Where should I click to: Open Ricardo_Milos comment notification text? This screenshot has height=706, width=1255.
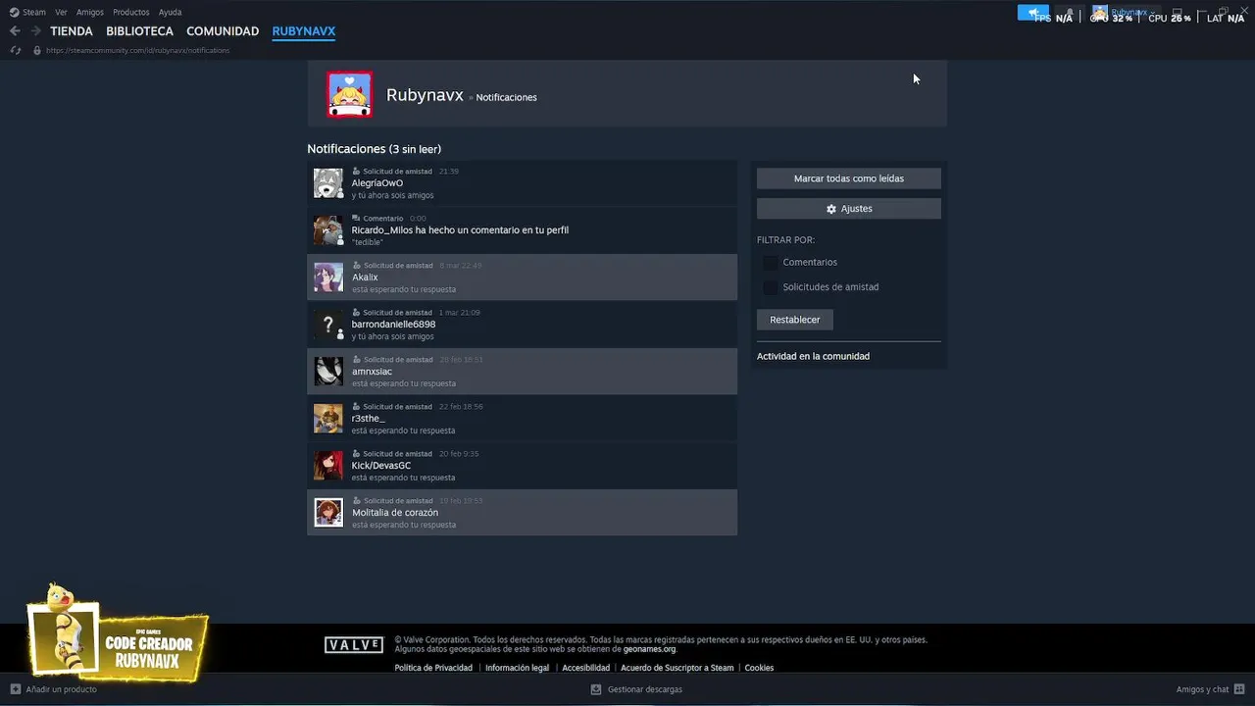(x=460, y=230)
